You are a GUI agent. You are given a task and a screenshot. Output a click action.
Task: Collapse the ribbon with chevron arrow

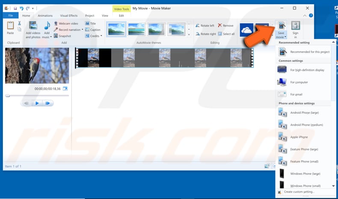tap(305, 15)
